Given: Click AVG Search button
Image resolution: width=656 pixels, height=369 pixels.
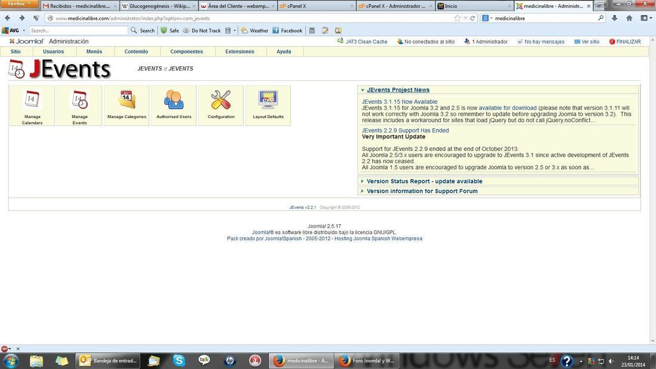Looking at the screenshot, I should click(143, 30).
